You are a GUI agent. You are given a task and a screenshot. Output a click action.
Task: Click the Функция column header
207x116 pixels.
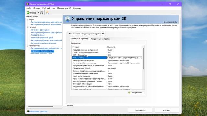pos(76,47)
